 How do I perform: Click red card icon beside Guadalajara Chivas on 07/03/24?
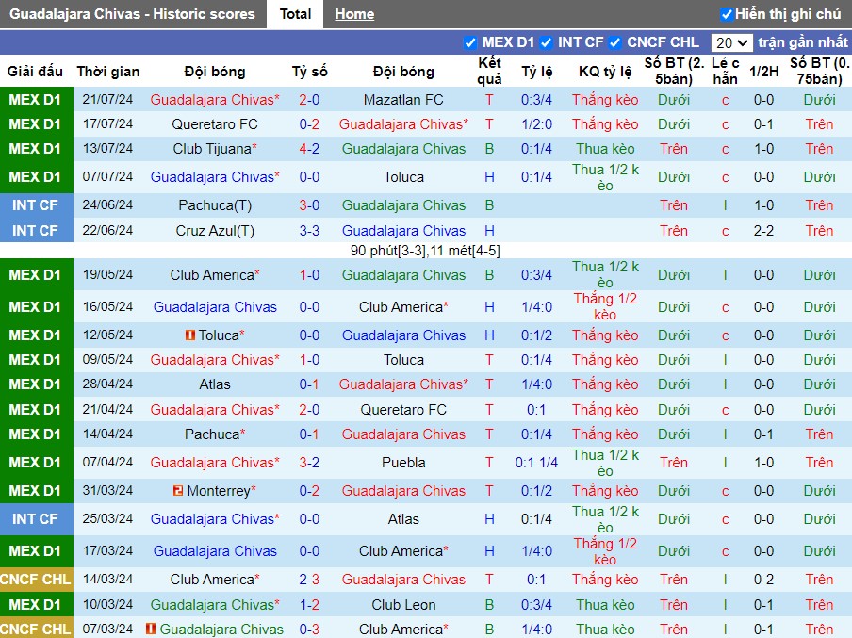151,630
